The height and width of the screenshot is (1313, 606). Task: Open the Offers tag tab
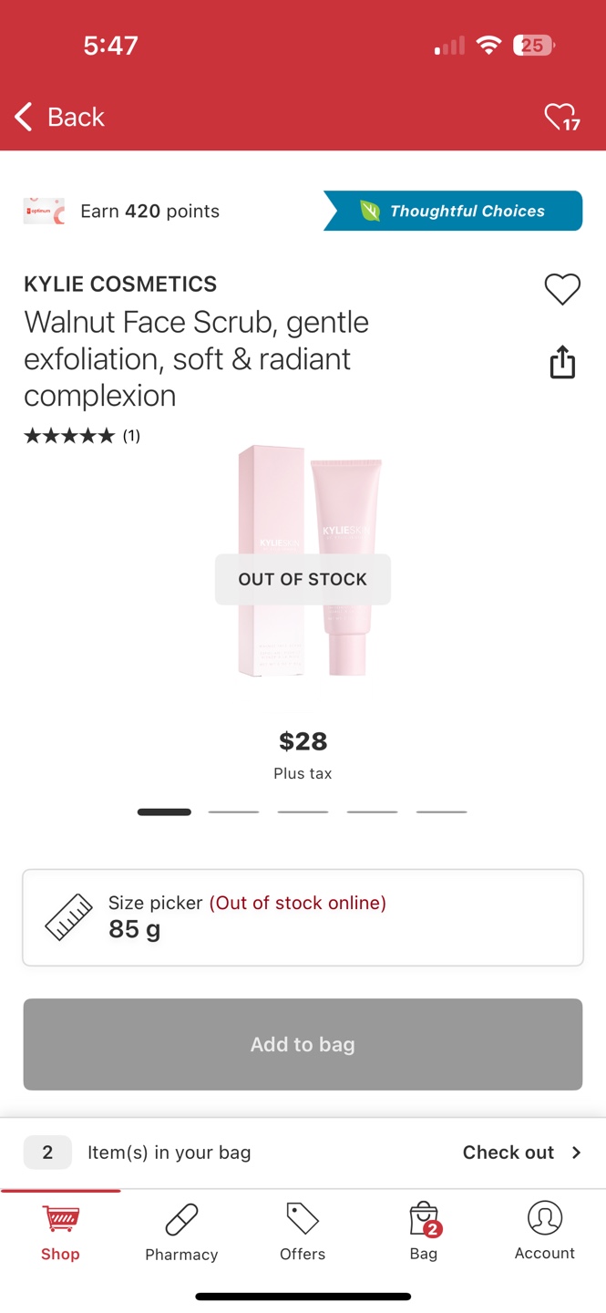pos(303,1233)
